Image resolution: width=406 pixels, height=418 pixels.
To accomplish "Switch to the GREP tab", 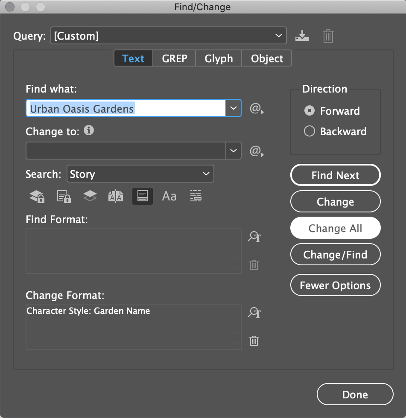I will 175,58.
